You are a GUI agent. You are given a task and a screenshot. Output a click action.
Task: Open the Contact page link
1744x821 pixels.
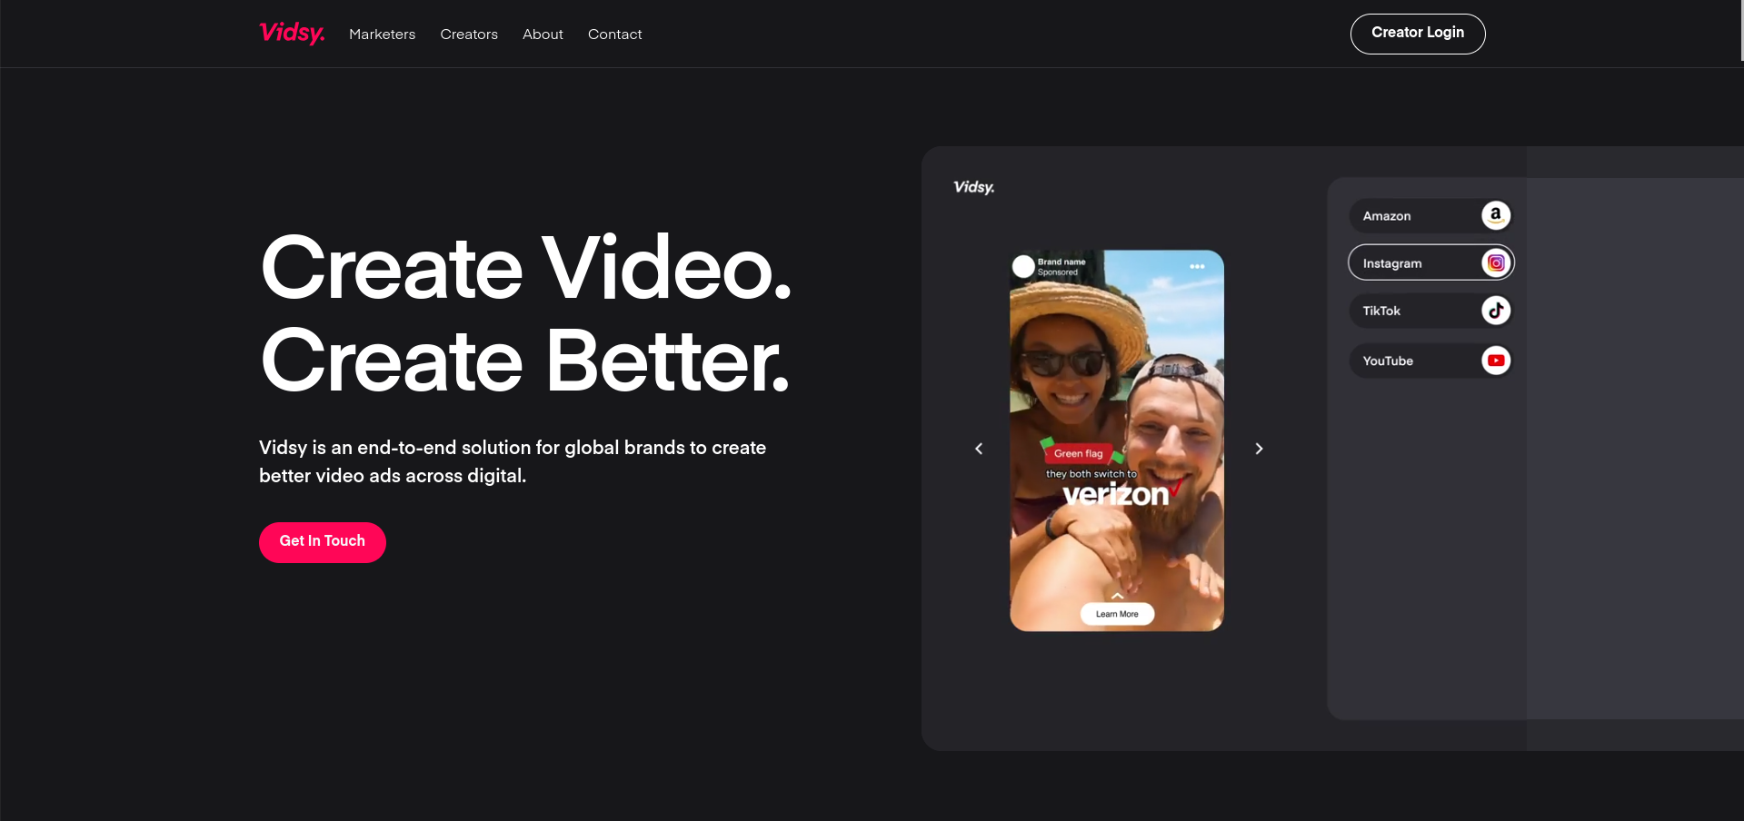click(614, 35)
